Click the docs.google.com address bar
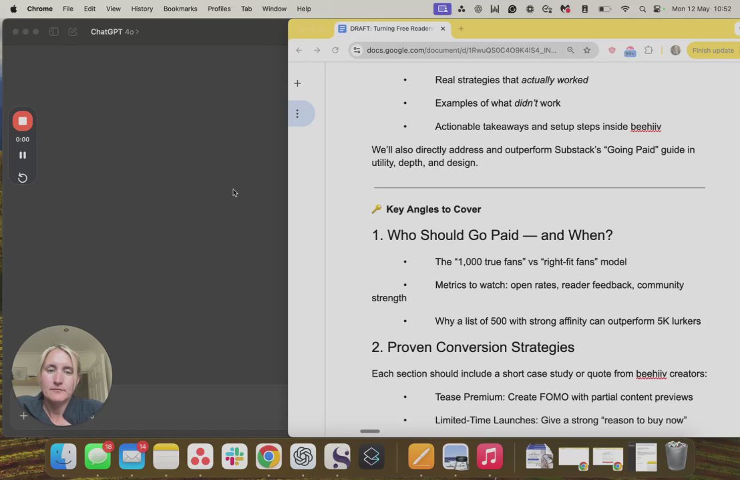The image size is (740, 480). (x=461, y=51)
